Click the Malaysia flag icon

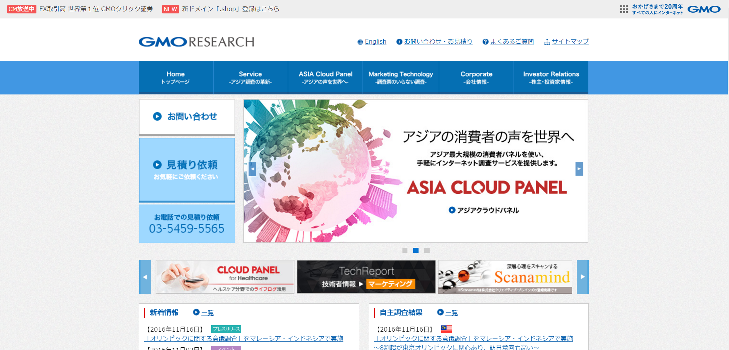click(447, 329)
